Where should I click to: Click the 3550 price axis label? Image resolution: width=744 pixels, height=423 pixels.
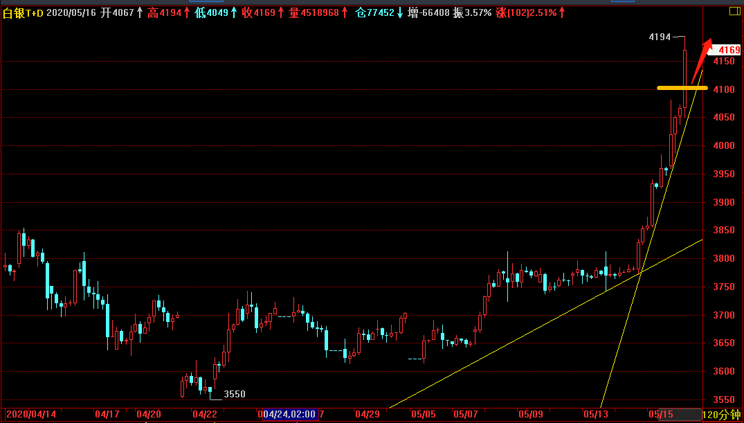724,399
